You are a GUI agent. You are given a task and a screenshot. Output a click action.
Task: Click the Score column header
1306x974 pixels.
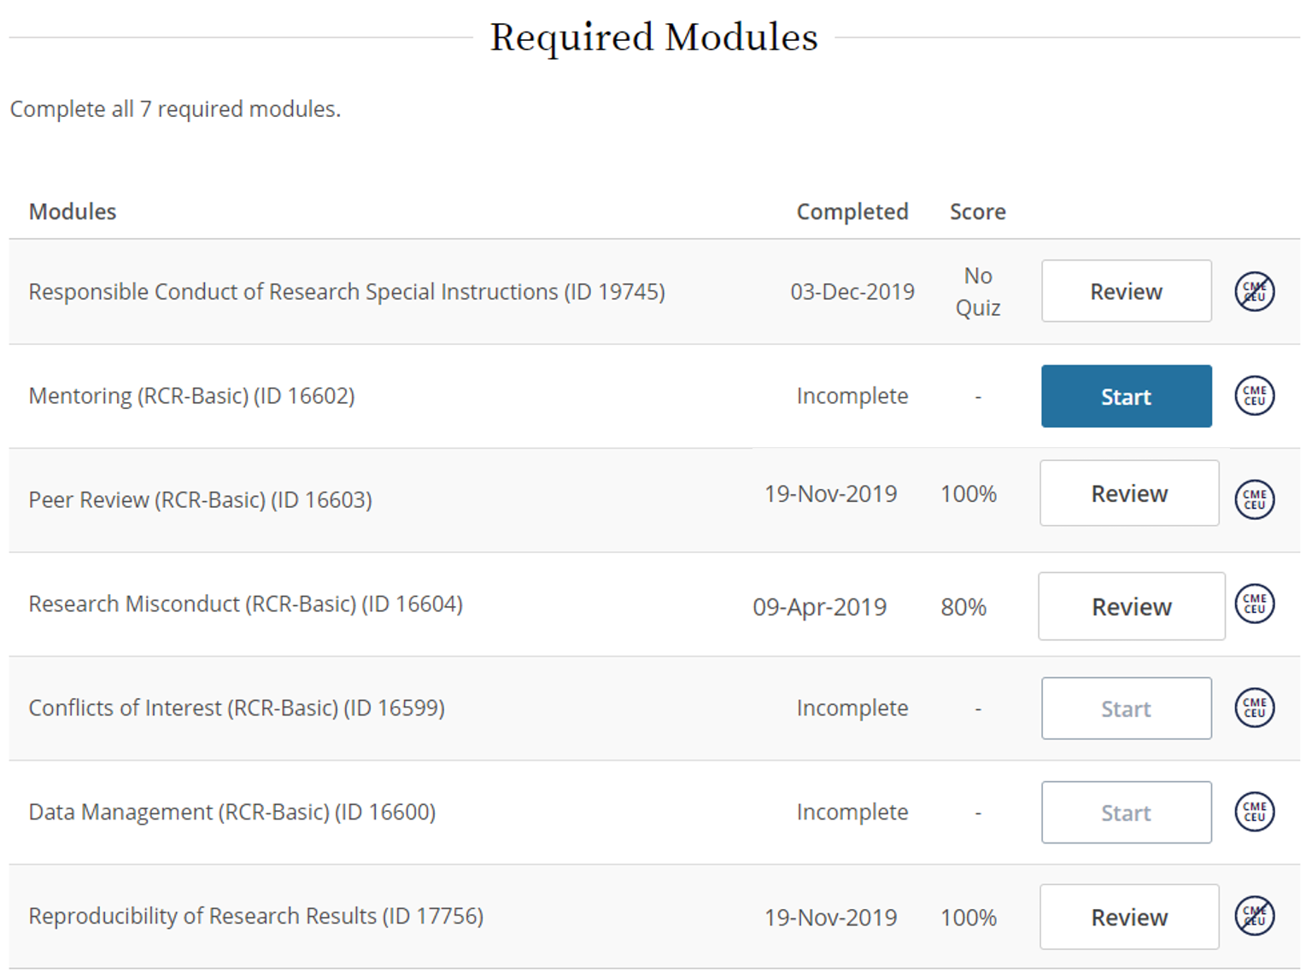click(x=978, y=212)
